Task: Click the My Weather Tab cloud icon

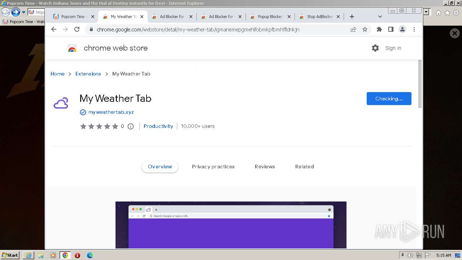Action: tap(61, 103)
